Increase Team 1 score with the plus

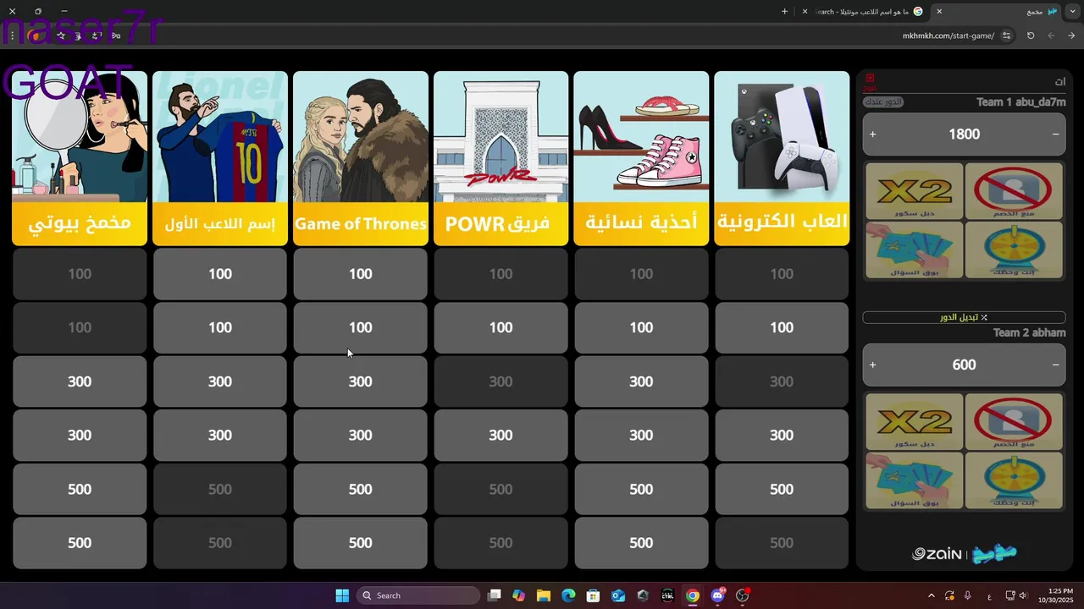click(872, 134)
